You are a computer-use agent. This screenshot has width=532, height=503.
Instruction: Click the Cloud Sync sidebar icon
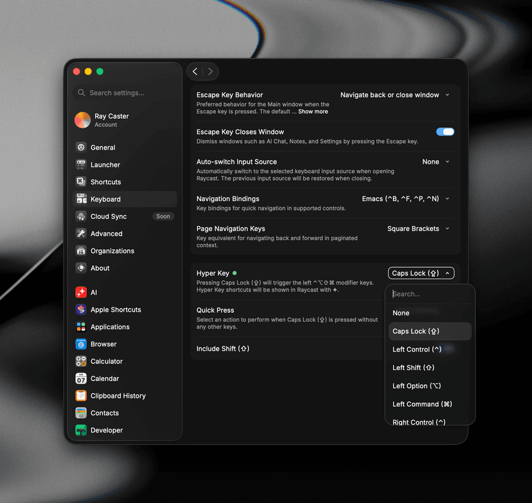tap(81, 216)
